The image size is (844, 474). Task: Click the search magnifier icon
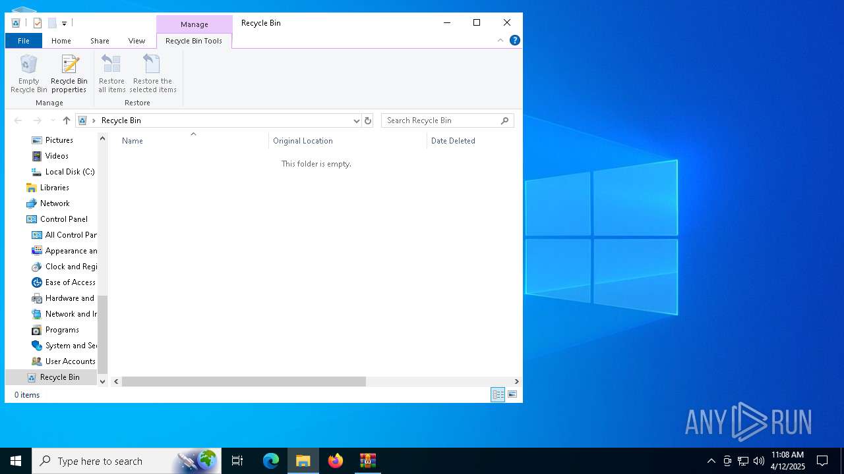[x=505, y=120]
